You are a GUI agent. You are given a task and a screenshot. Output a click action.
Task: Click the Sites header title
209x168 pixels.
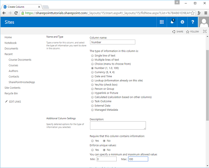pos(9,22)
